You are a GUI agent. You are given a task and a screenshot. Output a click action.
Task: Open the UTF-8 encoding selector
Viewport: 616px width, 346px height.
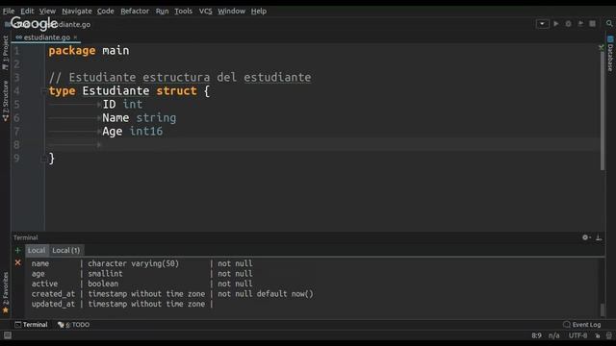click(x=577, y=335)
